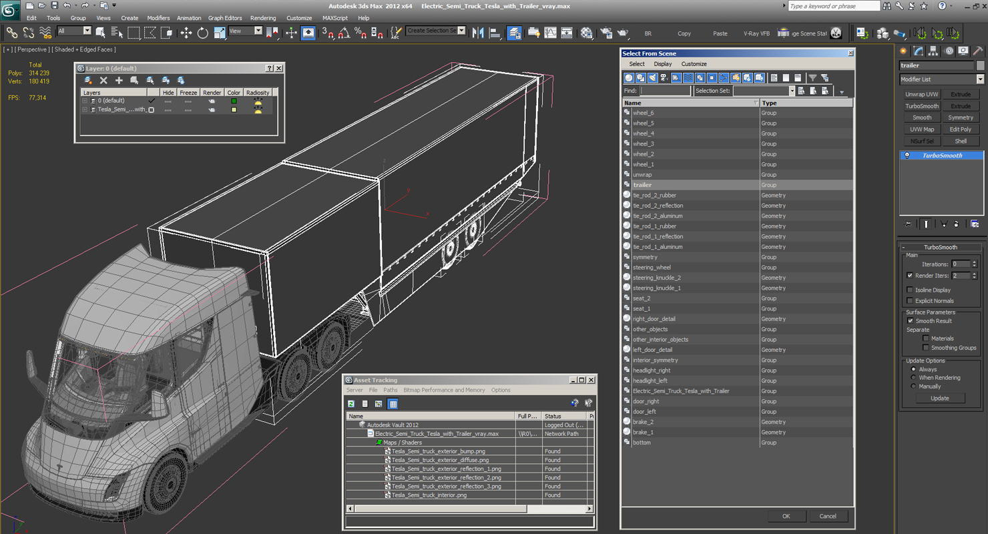Check the Explicit Normals option
The height and width of the screenshot is (534, 988).
[910, 301]
